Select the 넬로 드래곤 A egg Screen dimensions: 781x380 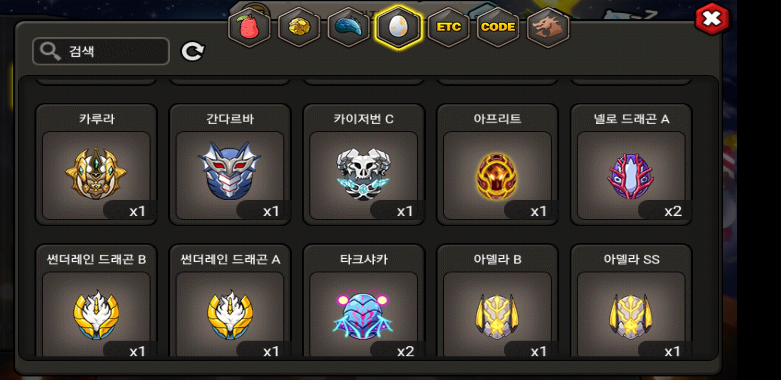pyautogui.click(x=631, y=165)
